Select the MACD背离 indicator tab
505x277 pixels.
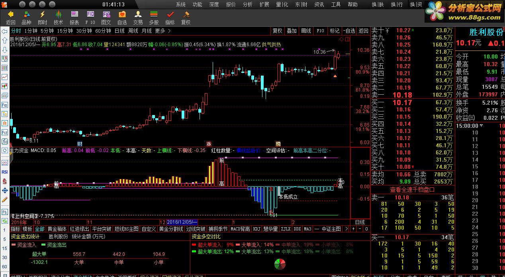[240, 229]
